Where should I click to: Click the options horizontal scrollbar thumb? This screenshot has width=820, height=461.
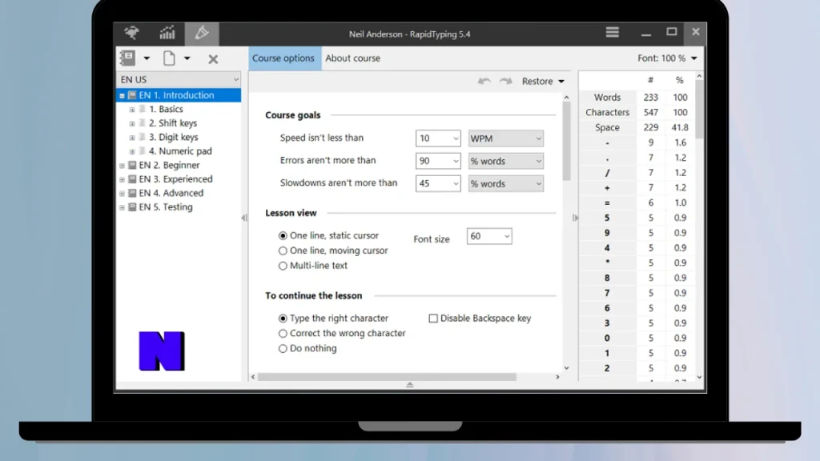tap(387, 377)
